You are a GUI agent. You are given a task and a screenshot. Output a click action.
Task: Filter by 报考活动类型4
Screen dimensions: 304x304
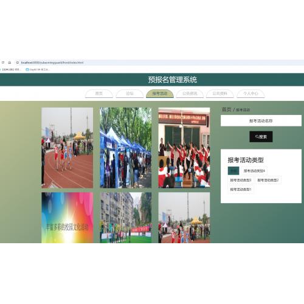click(254, 171)
